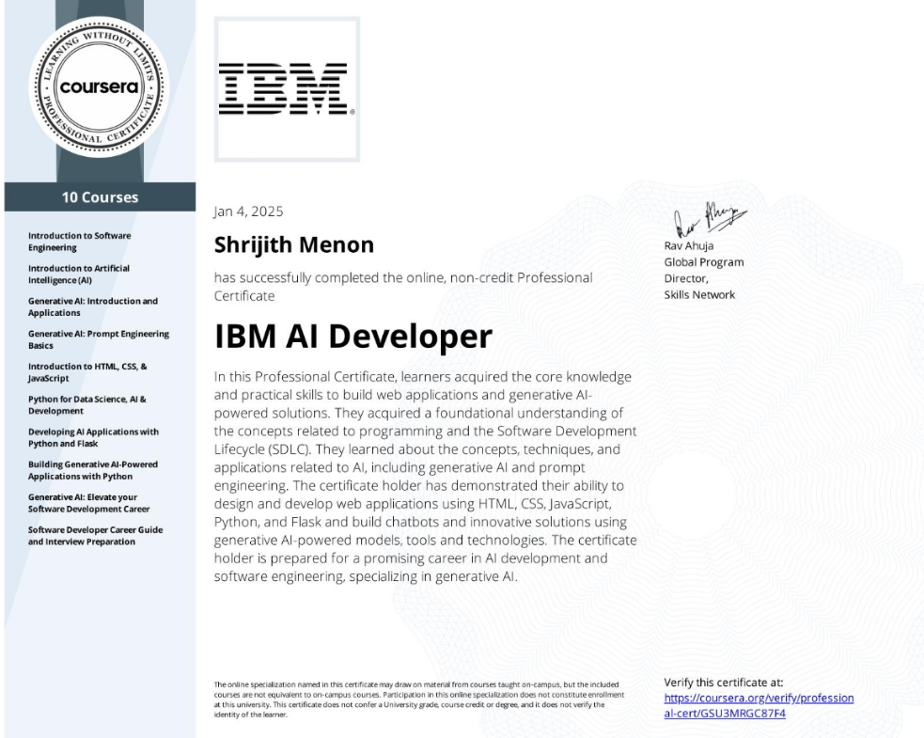Click the date "Jan 4, 2025"
Image resolution: width=924 pixels, height=738 pixels.
click(249, 212)
